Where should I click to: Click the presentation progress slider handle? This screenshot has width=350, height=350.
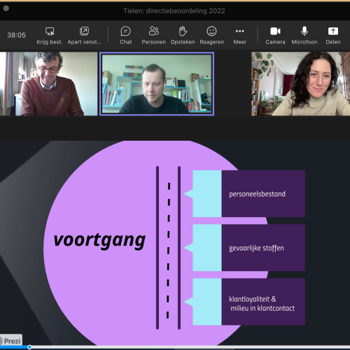29,347
